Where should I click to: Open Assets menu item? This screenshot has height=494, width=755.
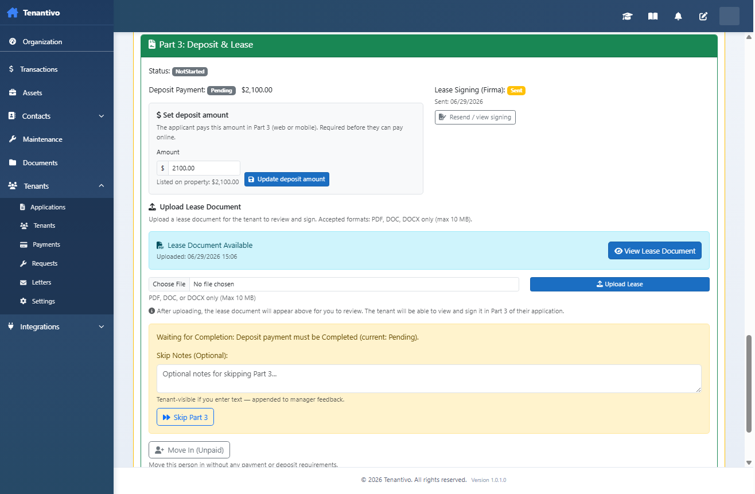57,92
